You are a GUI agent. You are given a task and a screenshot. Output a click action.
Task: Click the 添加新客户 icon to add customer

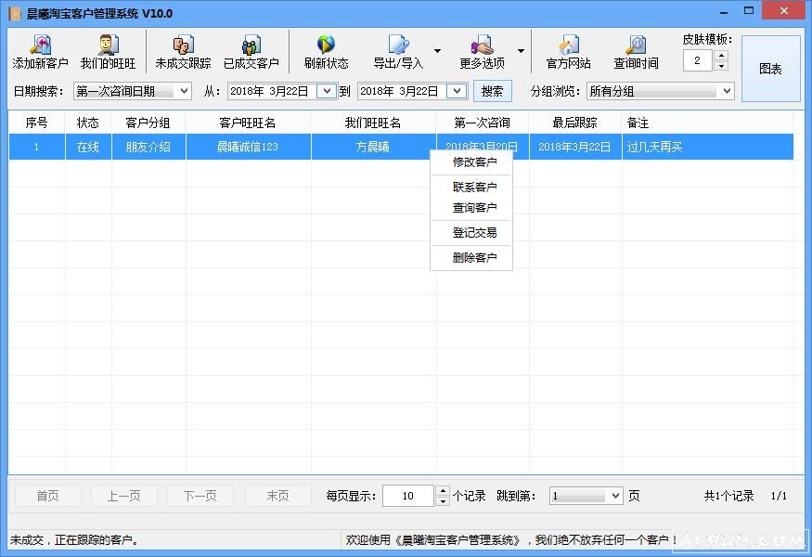point(39,51)
